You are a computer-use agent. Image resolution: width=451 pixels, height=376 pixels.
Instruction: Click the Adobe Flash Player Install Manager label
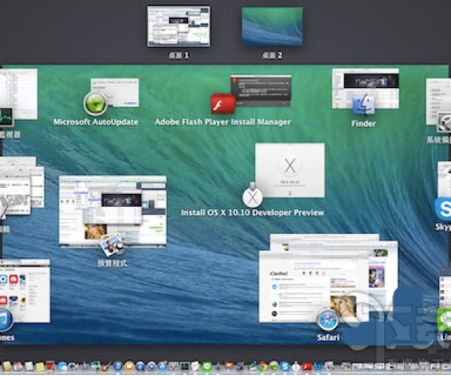click(223, 122)
